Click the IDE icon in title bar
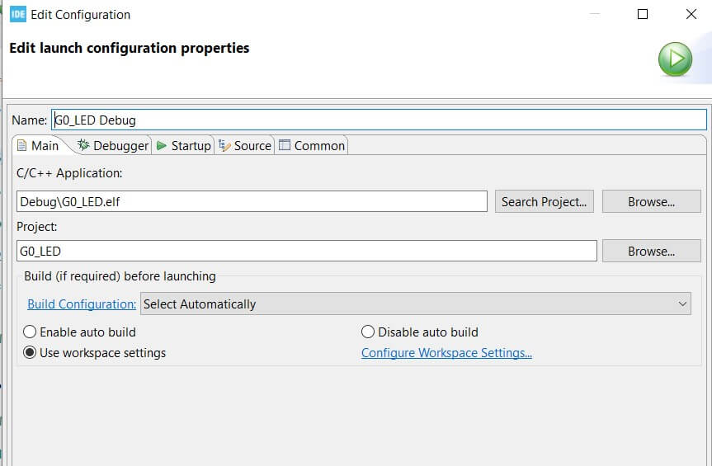 tap(17, 14)
